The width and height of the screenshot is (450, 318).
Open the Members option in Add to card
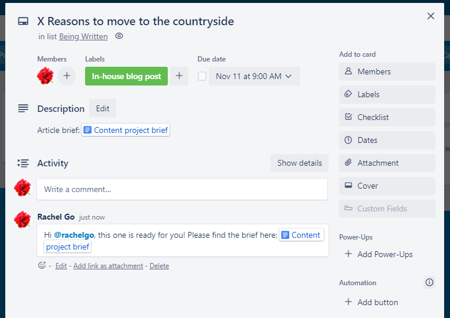pyautogui.click(x=387, y=71)
